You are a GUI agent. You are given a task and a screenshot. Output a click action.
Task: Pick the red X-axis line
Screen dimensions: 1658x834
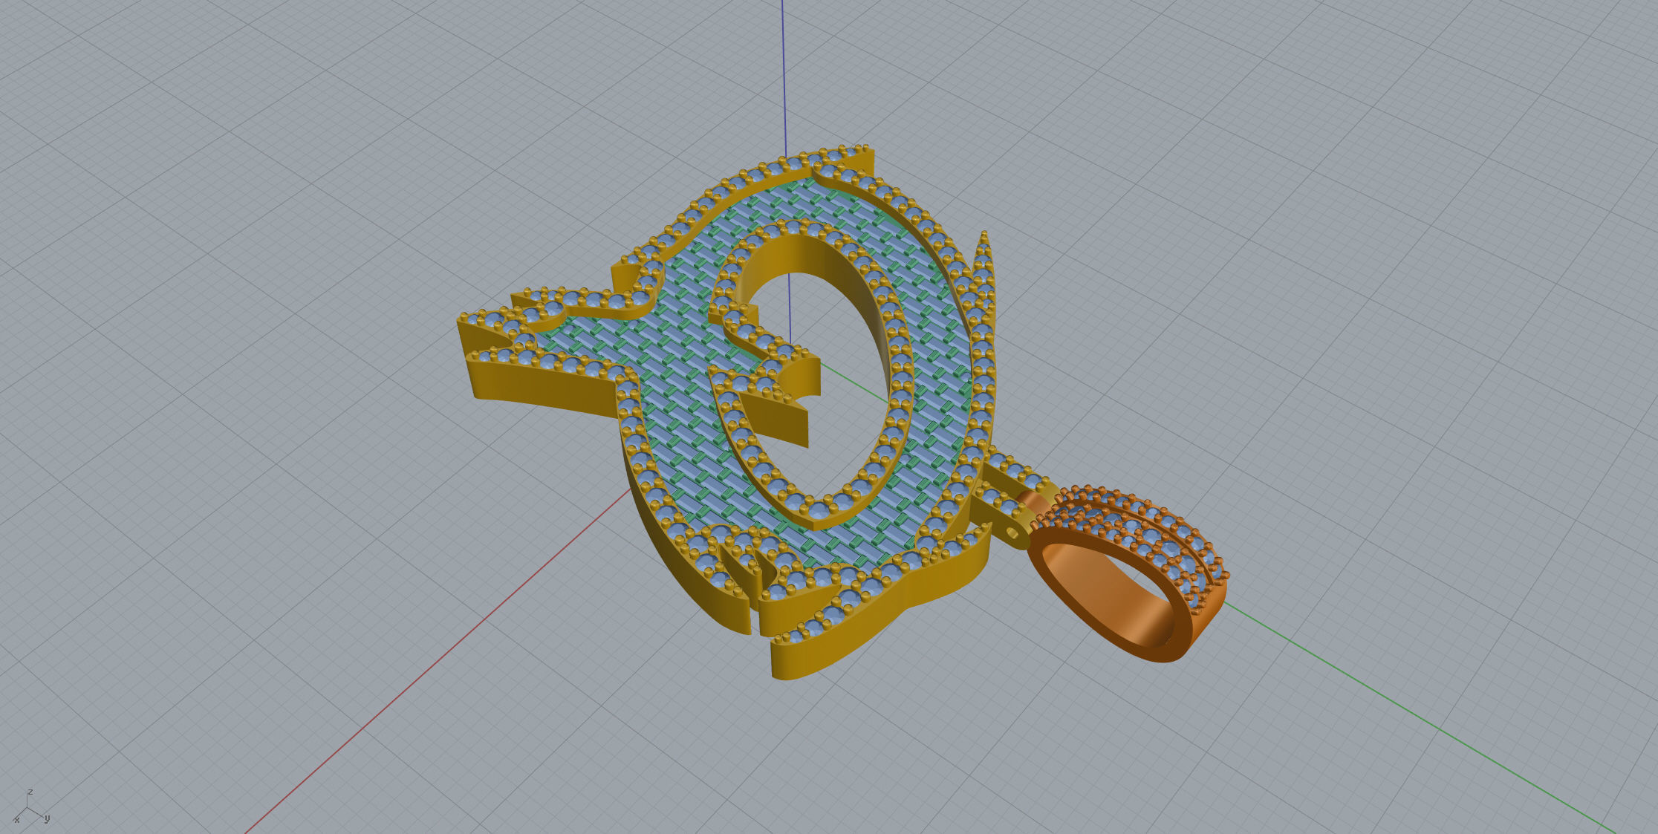[438, 662]
